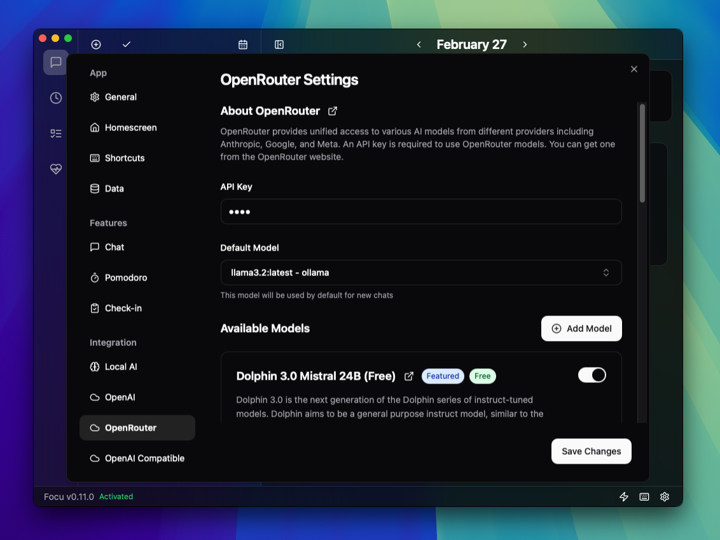Open the About OpenRouter external link icon
Viewport: 720px width, 540px height.
[333, 111]
